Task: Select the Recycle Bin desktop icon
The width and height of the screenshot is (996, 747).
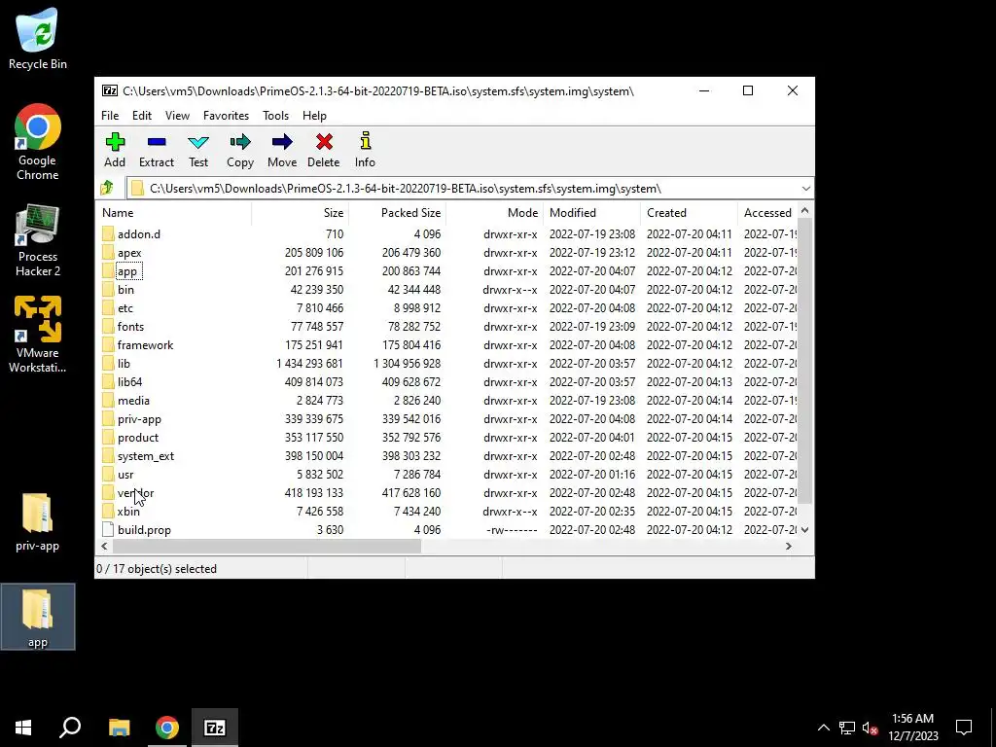Action: (x=38, y=39)
